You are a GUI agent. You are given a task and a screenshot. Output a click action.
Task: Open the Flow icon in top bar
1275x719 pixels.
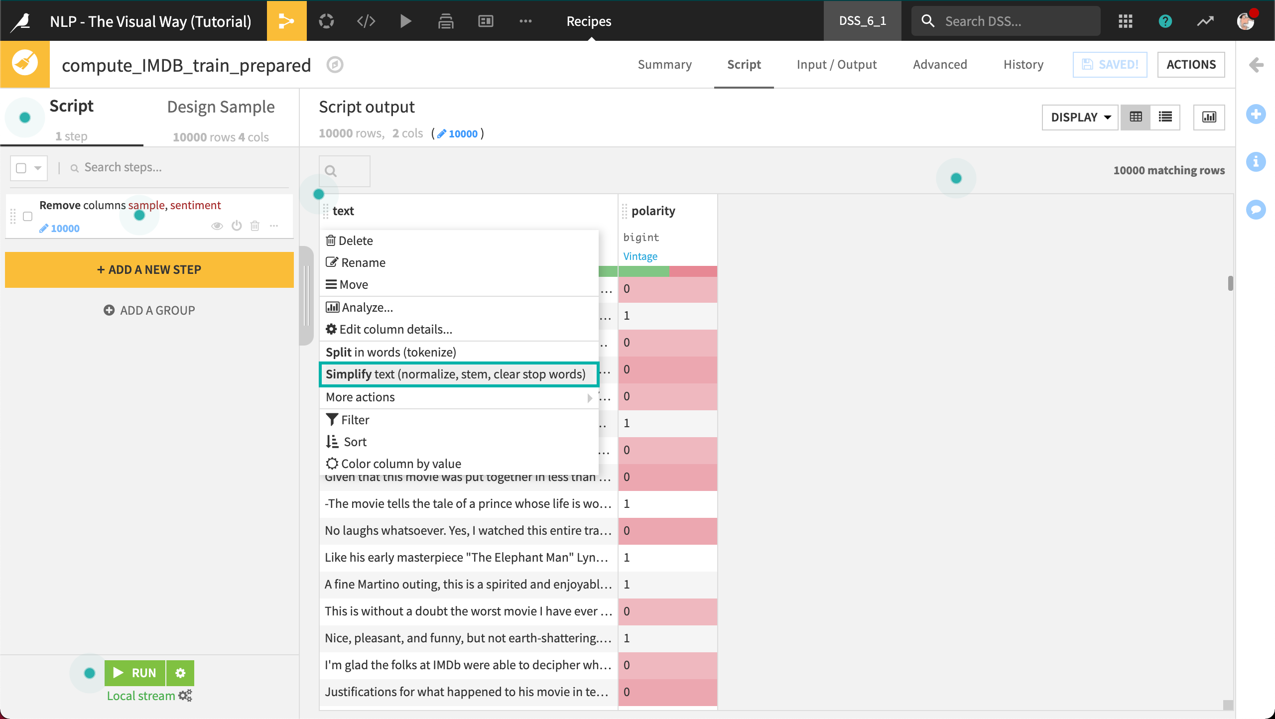[x=286, y=21]
